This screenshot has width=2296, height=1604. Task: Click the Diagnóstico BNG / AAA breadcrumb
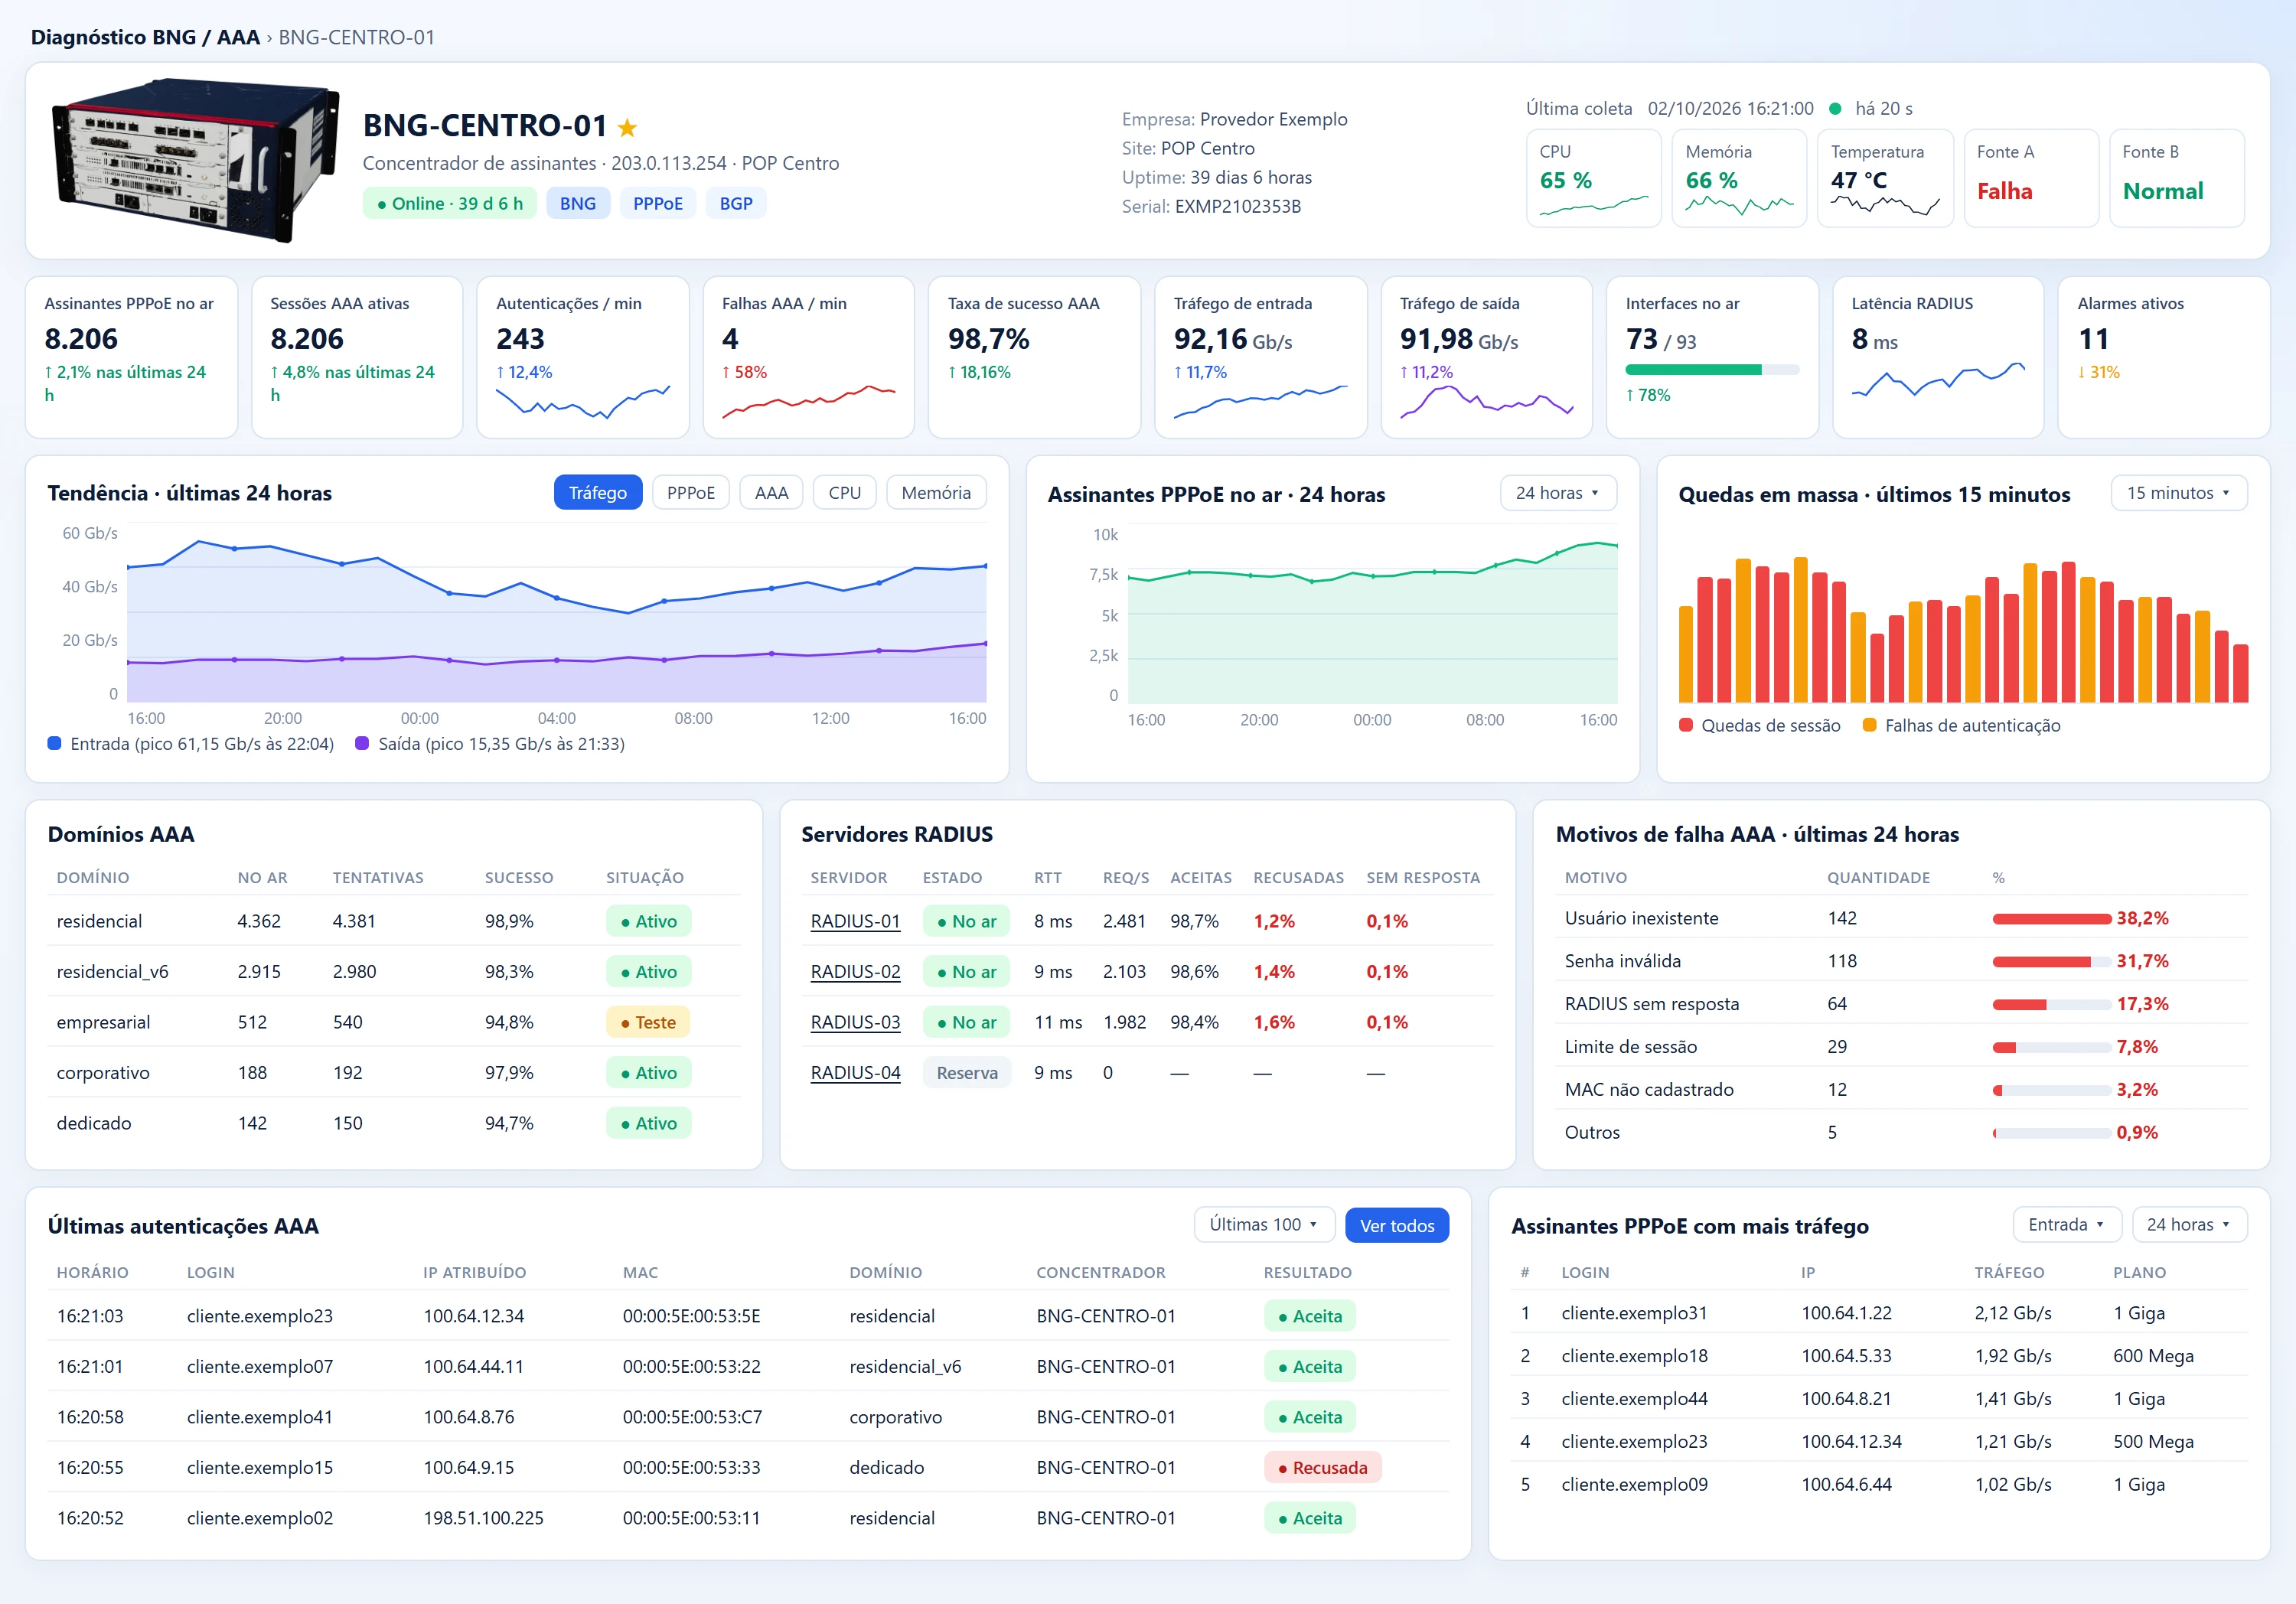(x=145, y=37)
